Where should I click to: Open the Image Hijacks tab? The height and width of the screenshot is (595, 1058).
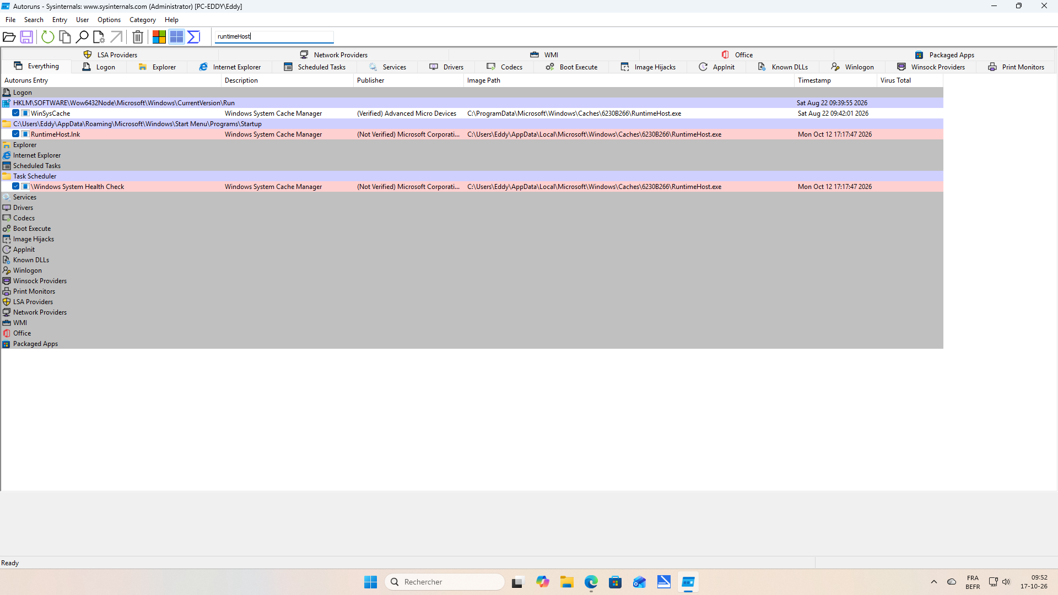click(x=648, y=67)
